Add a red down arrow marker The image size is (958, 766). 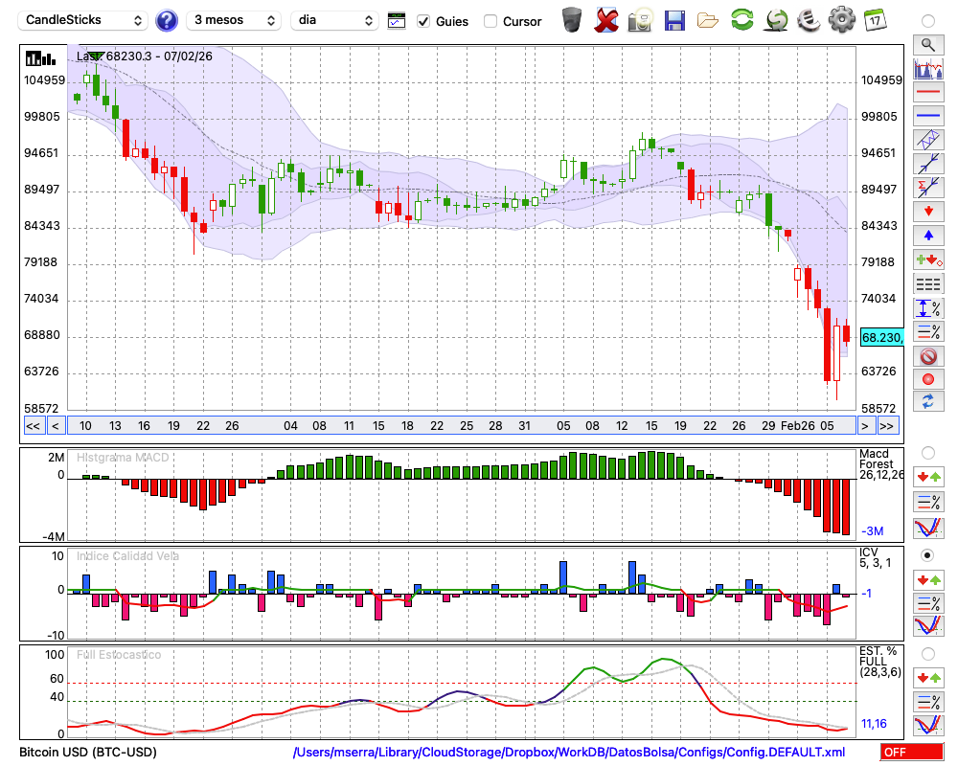pyautogui.click(x=928, y=212)
